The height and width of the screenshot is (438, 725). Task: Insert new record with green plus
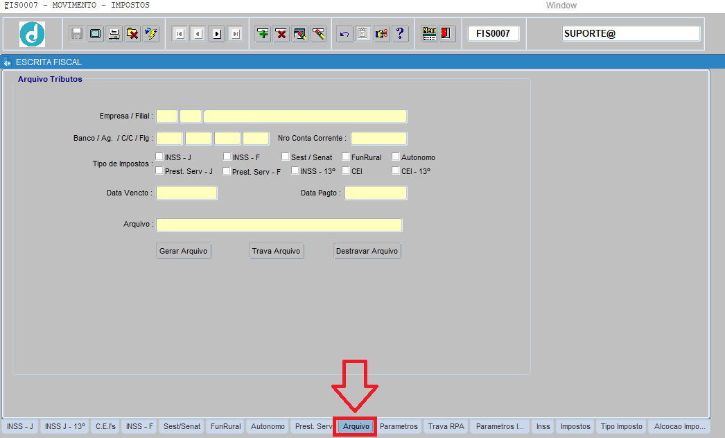[x=263, y=34]
